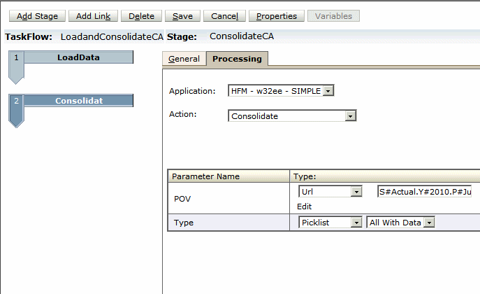Select the Processing tab
The image size is (480, 294).
click(x=238, y=59)
